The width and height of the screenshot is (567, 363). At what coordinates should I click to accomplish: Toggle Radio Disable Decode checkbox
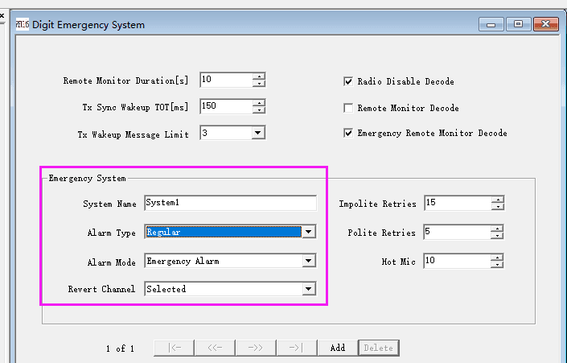tap(348, 81)
